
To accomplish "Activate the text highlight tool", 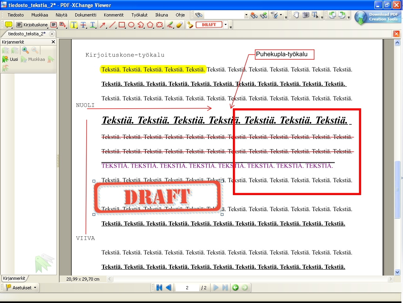I will pyautogui.click(x=74, y=25).
